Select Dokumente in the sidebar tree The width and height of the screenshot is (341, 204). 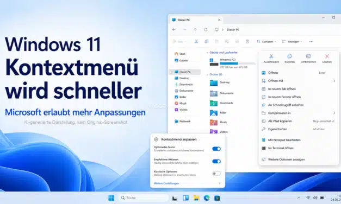pyautogui.click(x=184, y=91)
